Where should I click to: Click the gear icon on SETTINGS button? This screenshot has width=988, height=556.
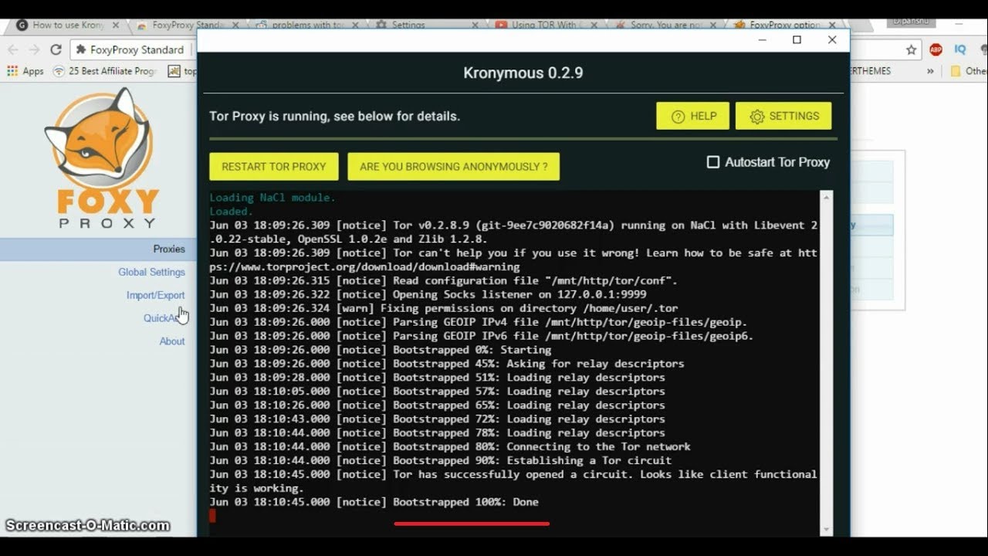coord(757,117)
